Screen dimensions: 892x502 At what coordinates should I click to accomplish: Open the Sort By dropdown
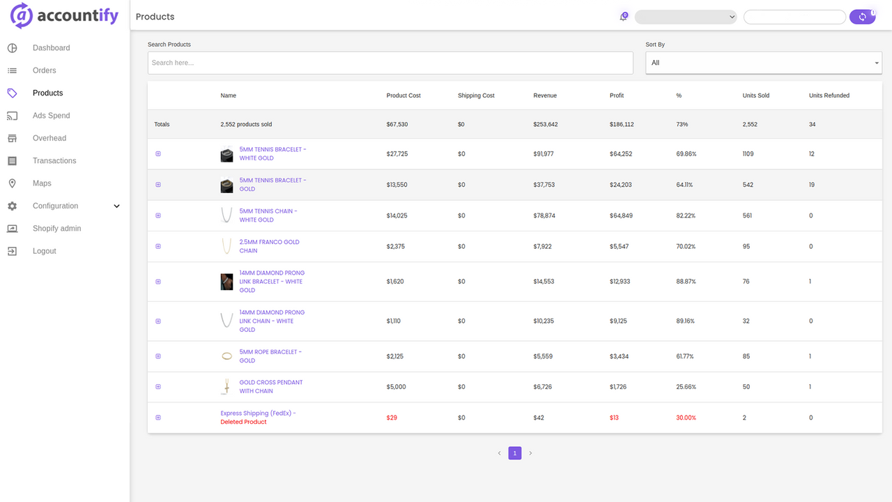[764, 63]
